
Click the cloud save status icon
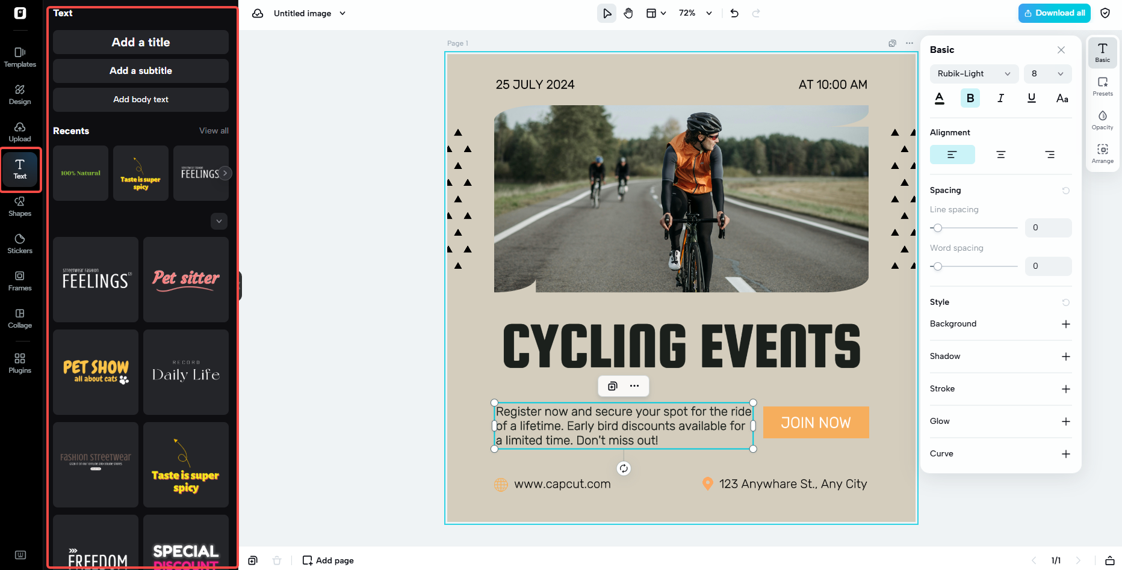pos(258,13)
